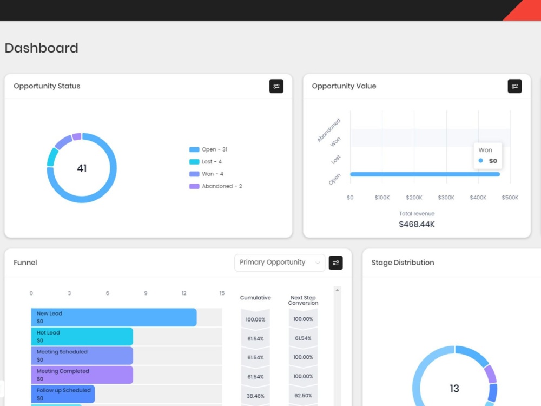The width and height of the screenshot is (541, 406).
Task: Click the Abandoned legend purple color swatch
Action: tap(194, 186)
